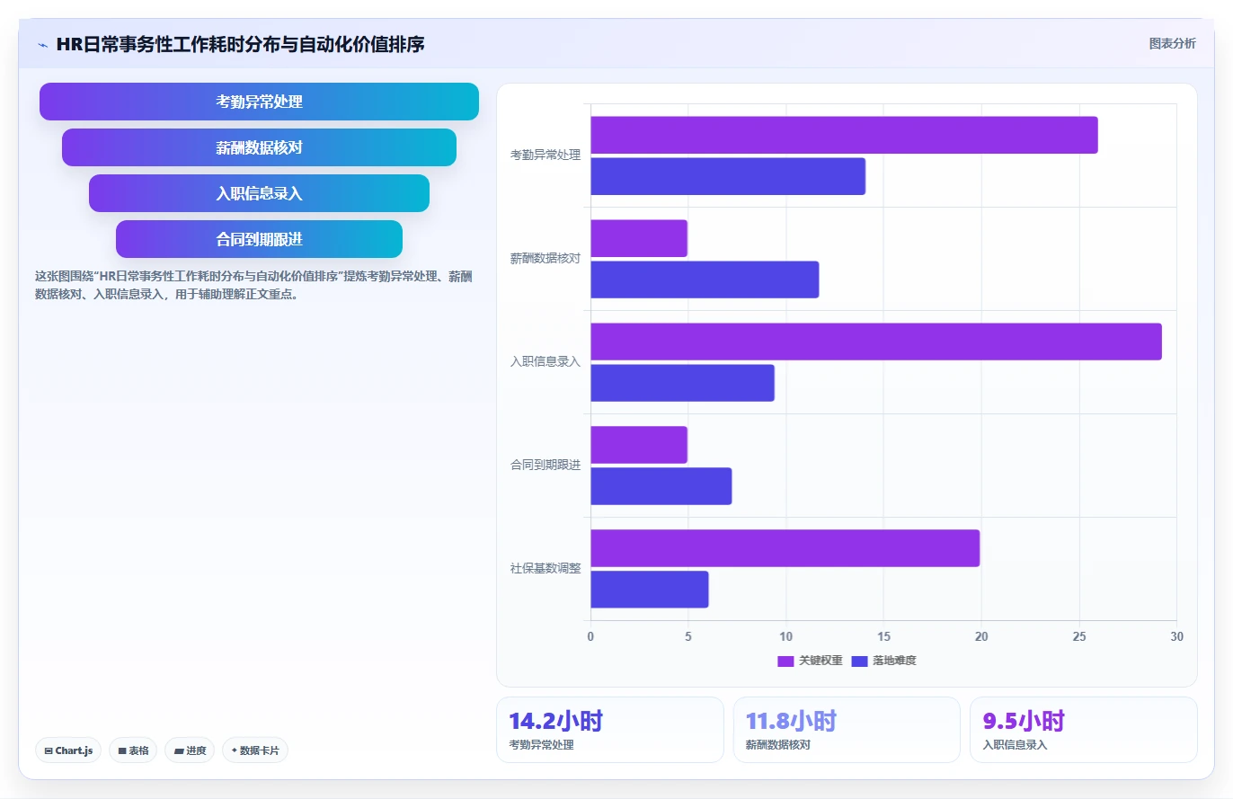Select the 合同到期跟进 funnel button

pyautogui.click(x=259, y=239)
